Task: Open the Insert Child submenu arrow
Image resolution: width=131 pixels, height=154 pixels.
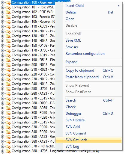Action: pyautogui.click(x=118, y=6)
